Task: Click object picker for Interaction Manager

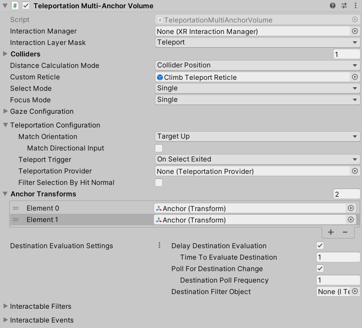Action: coord(354,31)
